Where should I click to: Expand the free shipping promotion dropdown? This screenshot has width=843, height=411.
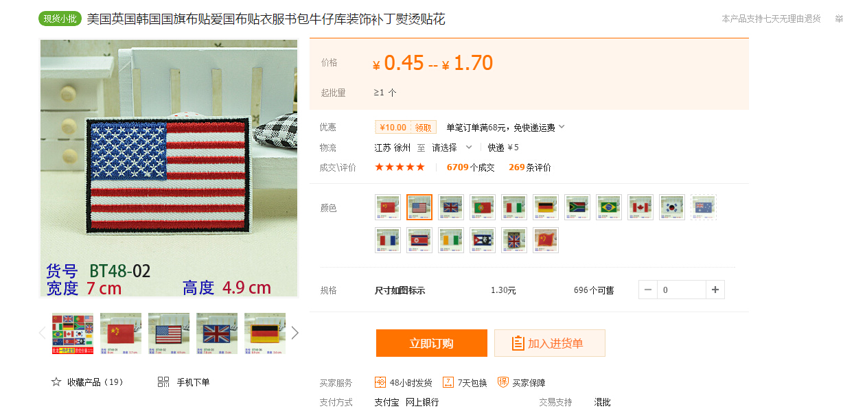point(562,127)
